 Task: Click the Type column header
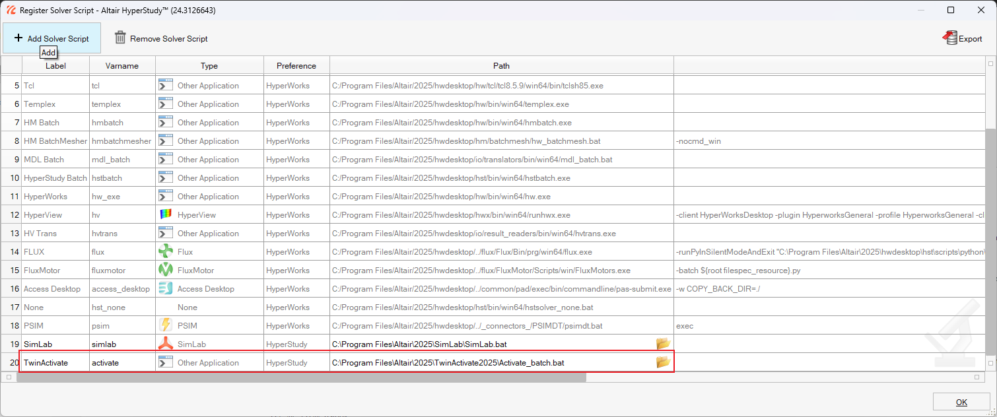click(x=209, y=65)
